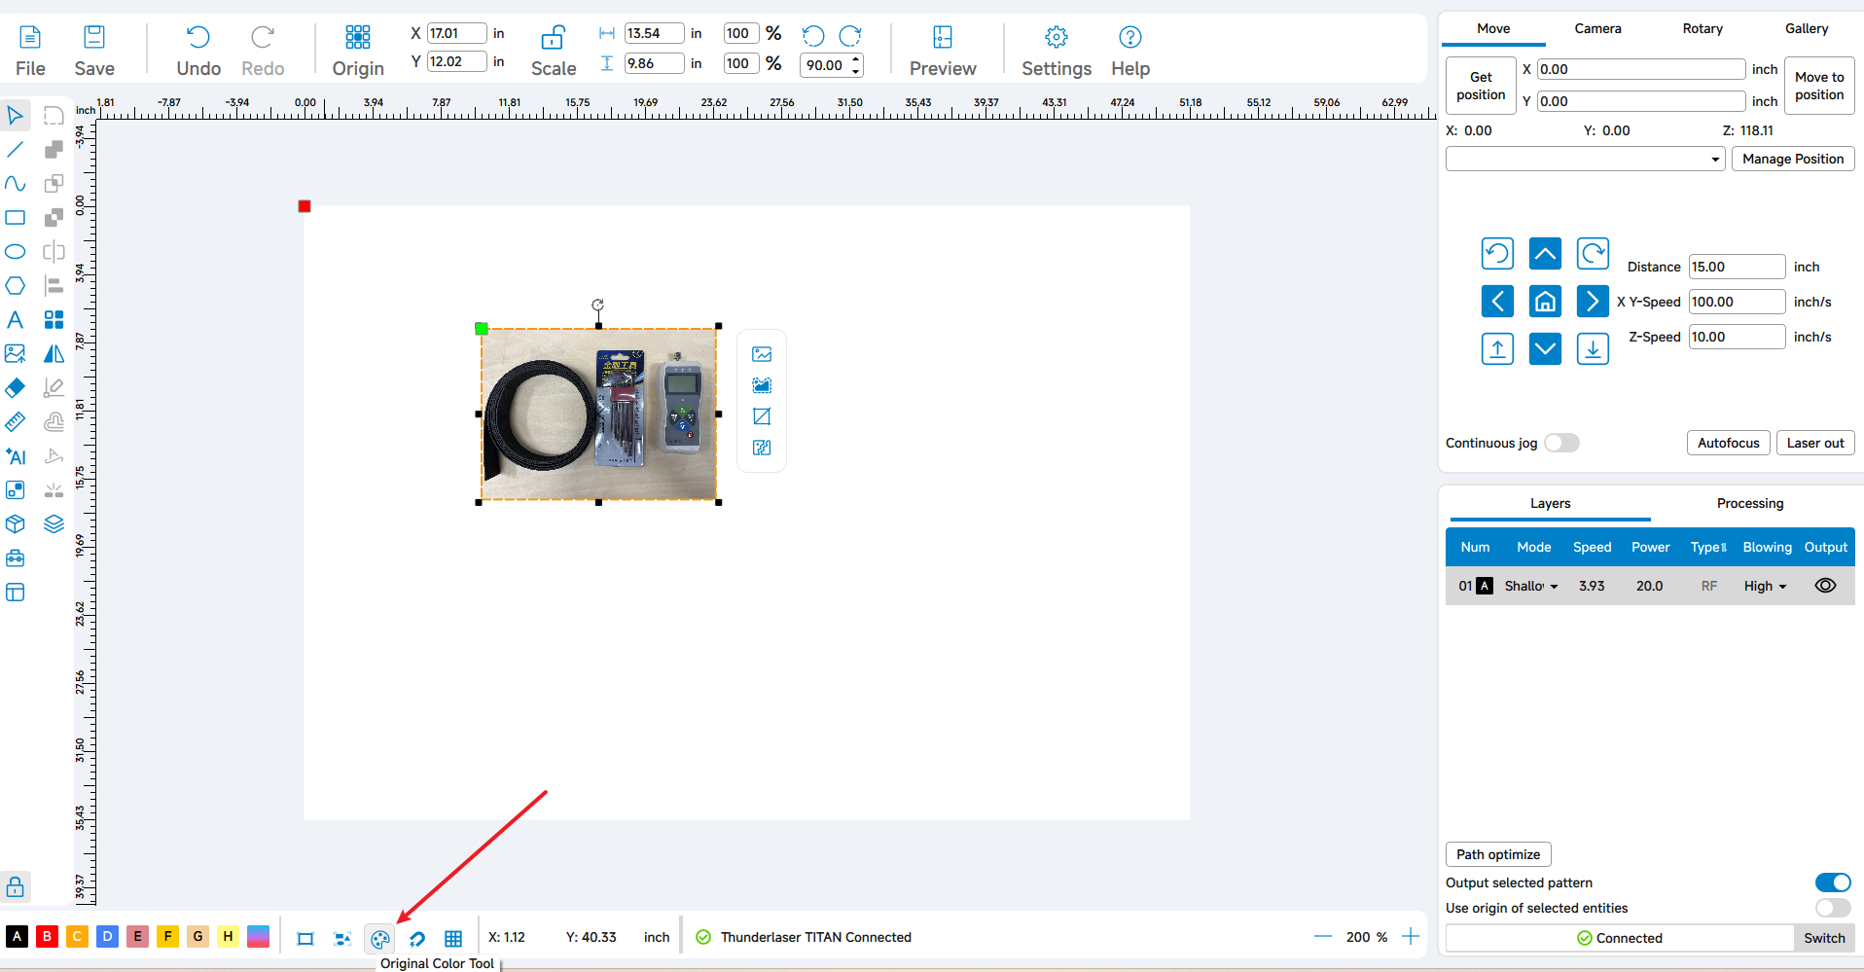Toggle the canvas lock icon at bottom left

point(16,886)
